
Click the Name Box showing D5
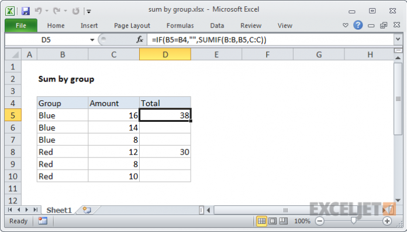(x=46, y=40)
